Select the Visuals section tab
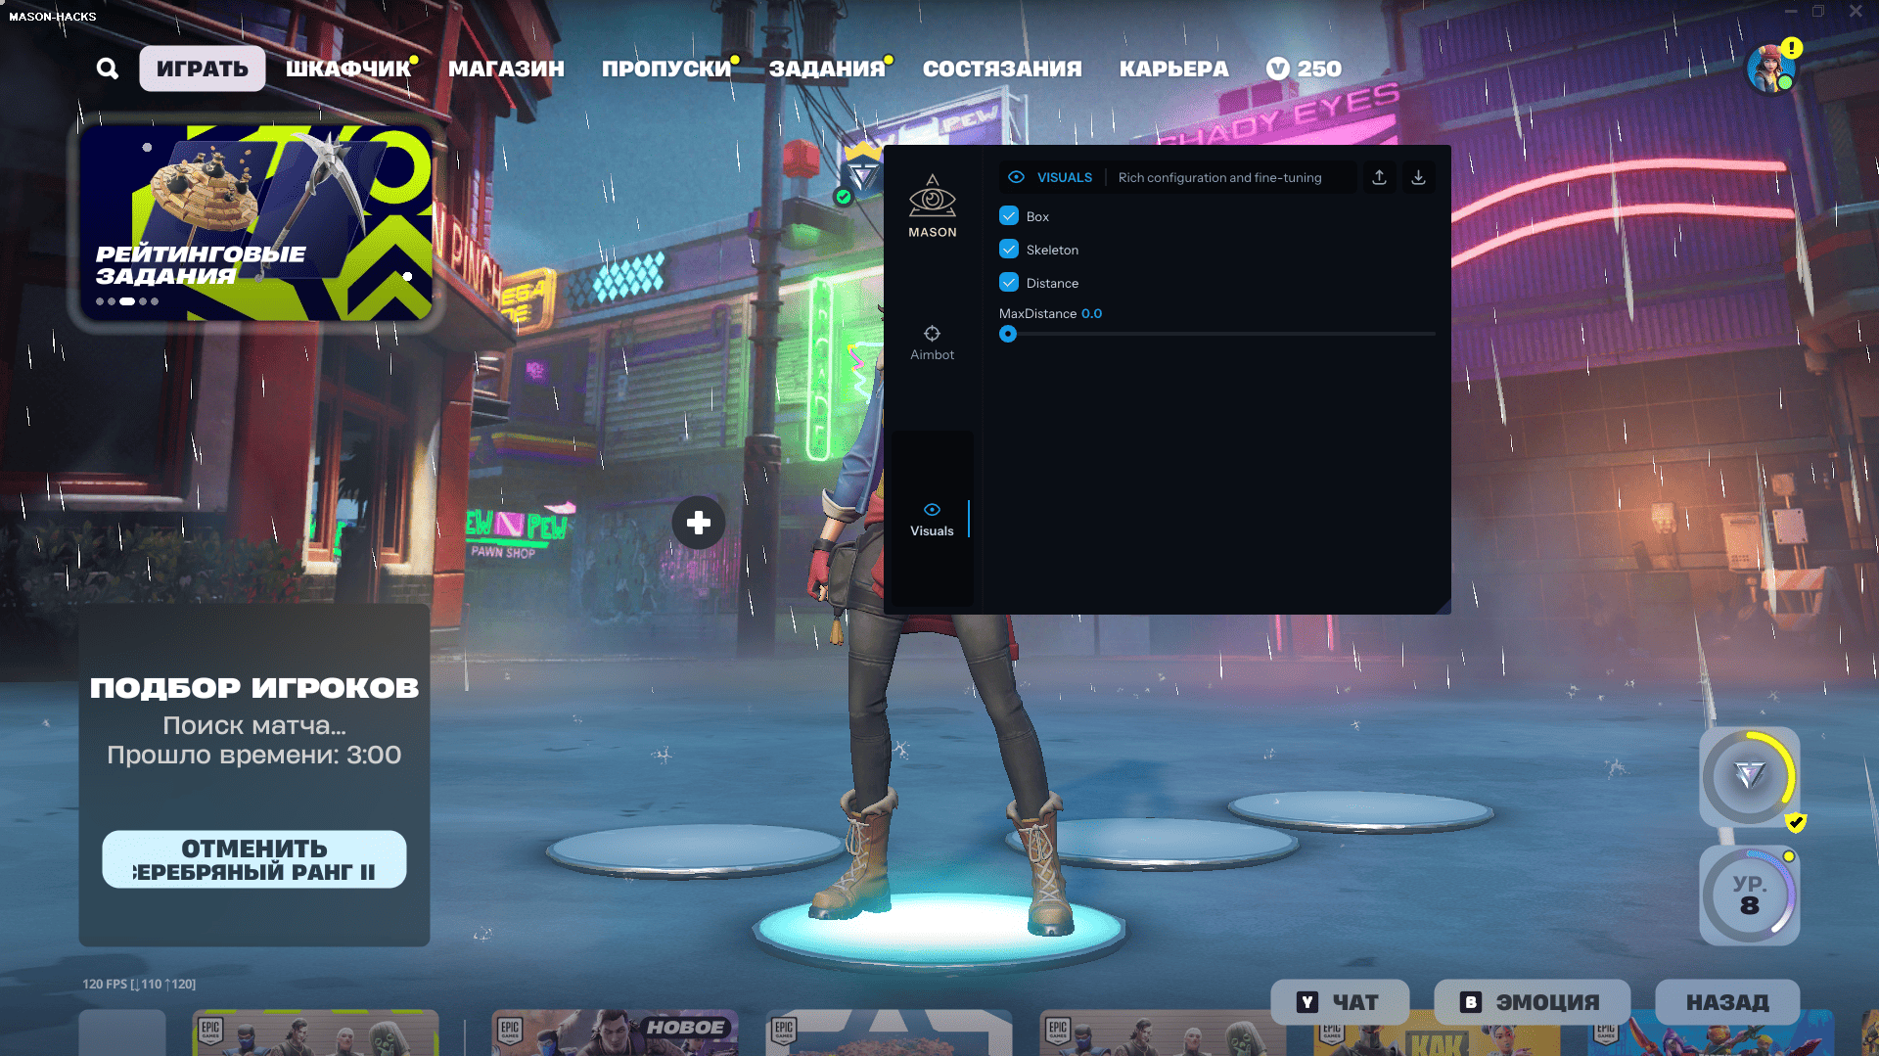The image size is (1879, 1056). 932,517
